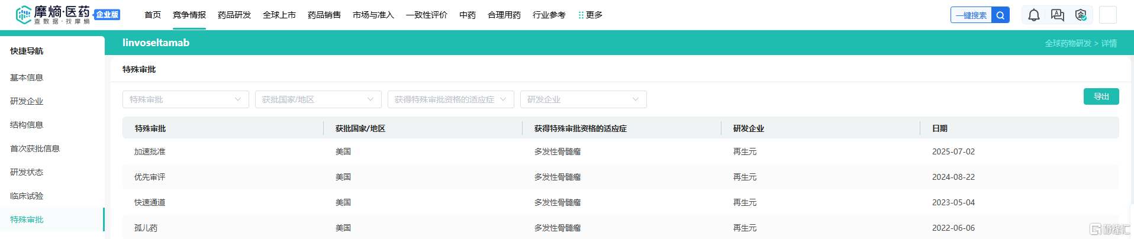Open the 一致性评价 menu
Screen dimensions: 1134x239
[427, 15]
